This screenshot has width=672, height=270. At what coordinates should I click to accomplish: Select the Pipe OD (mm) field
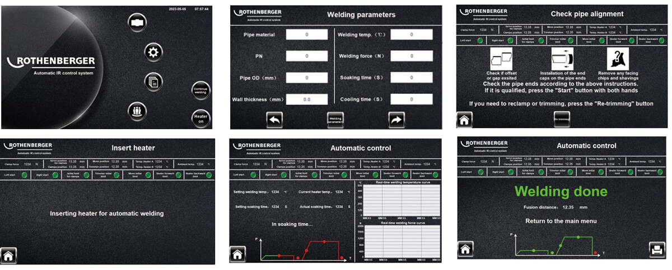[306, 78]
